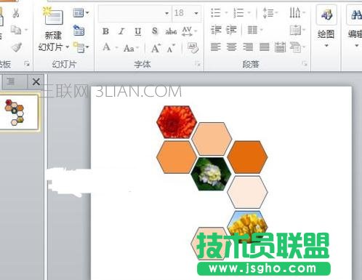362x280 pixels.
Task: Select the pale peach hexagon shape
Action: [247, 192]
